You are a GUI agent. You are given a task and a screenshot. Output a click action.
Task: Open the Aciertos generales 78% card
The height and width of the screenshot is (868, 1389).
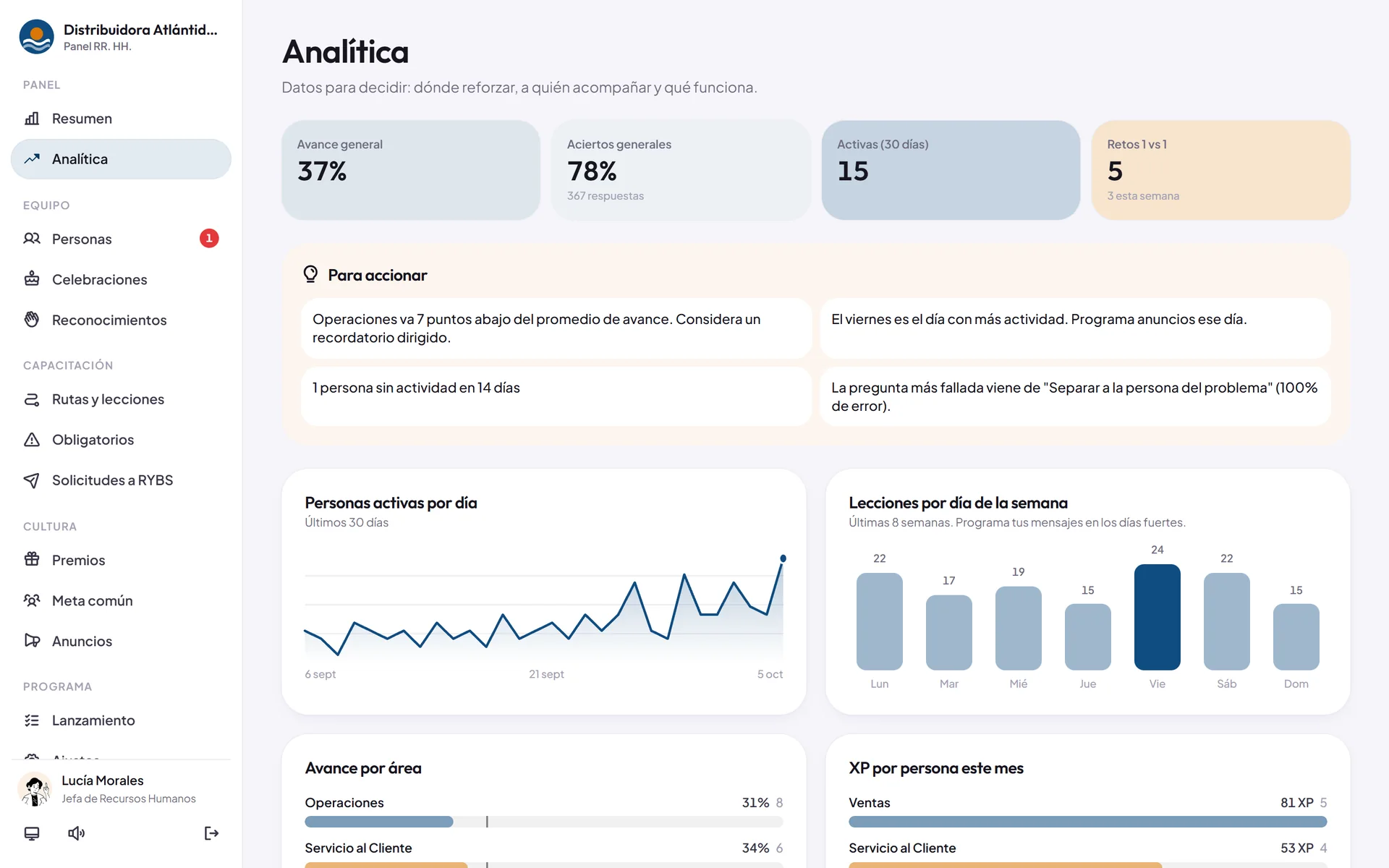pyautogui.click(x=681, y=170)
